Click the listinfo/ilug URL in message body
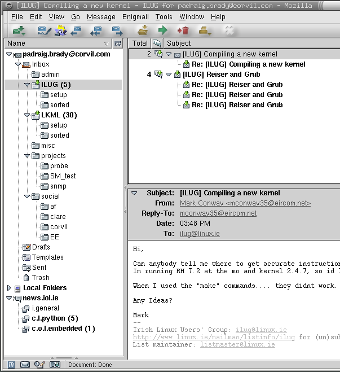This screenshot has height=372, width=340. click(214, 337)
